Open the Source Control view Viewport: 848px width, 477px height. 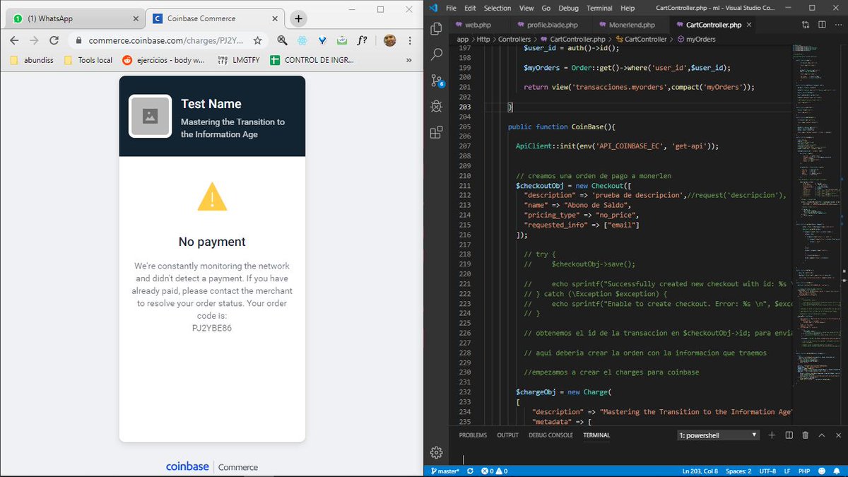pyautogui.click(x=437, y=80)
